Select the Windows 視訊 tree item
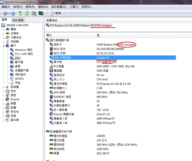 (23, 50)
